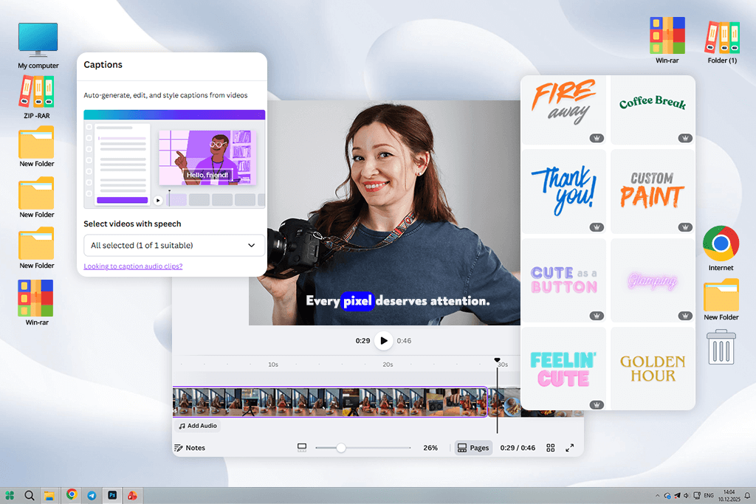Toggle the Pages button
Viewport: 756px width, 504px height.
[473, 448]
